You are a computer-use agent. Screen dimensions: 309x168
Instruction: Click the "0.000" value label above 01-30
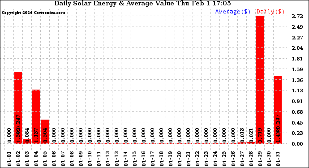click(x=269, y=135)
